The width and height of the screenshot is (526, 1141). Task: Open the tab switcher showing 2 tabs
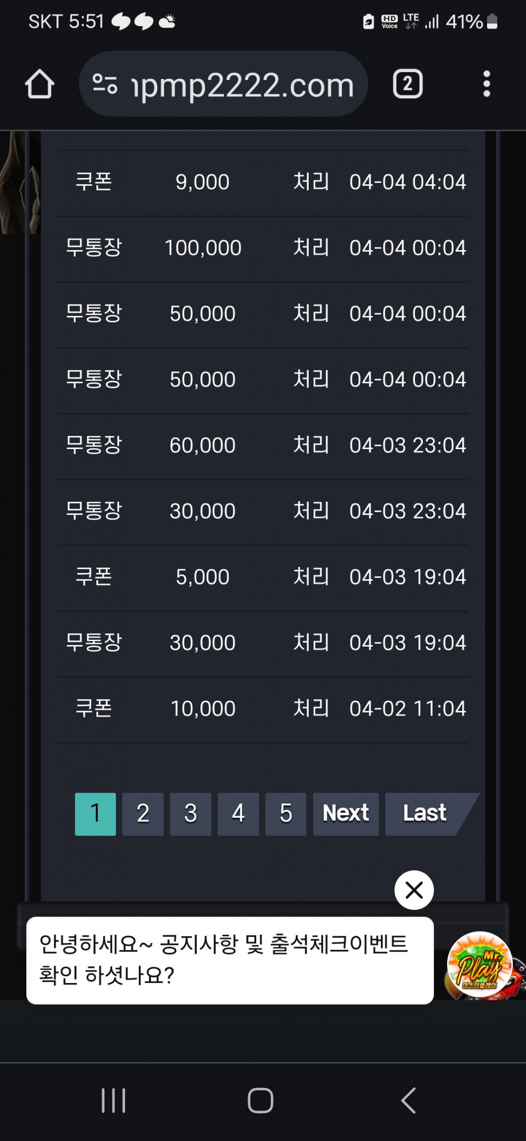[x=408, y=84]
